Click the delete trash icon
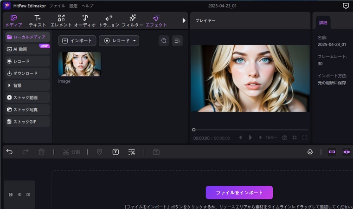Viewport: 353px width, 209px height. (x=41, y=152)
